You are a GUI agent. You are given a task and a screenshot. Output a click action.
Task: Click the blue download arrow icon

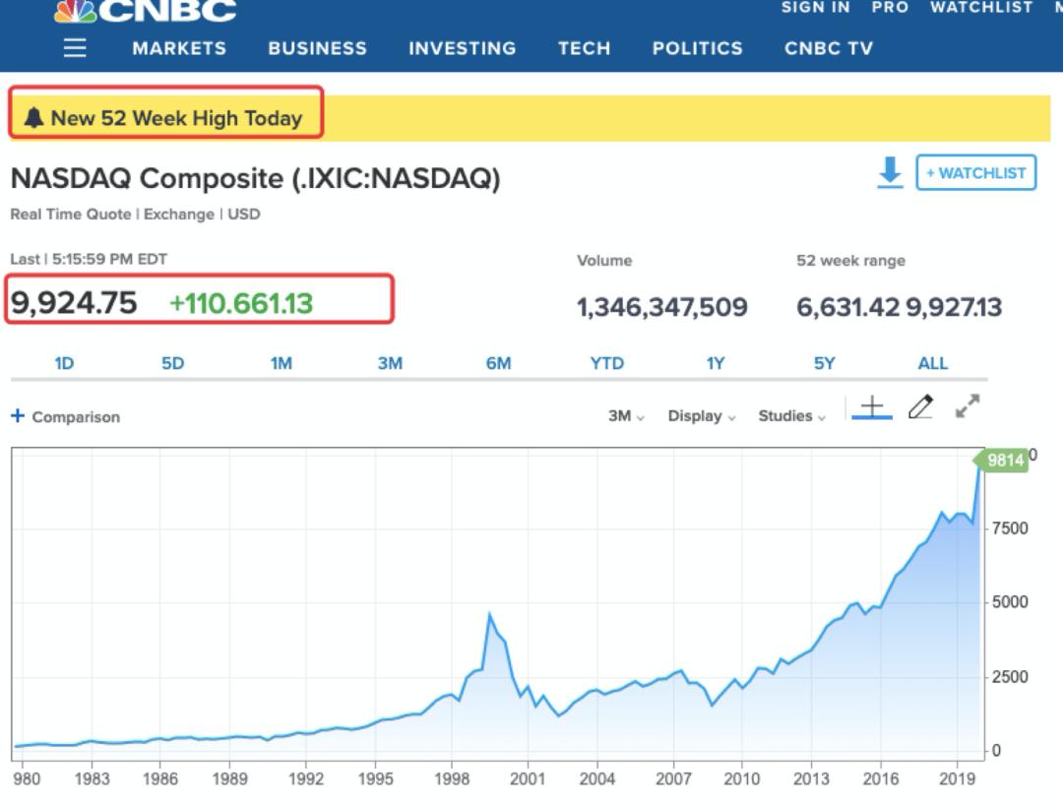coord(890,173)
